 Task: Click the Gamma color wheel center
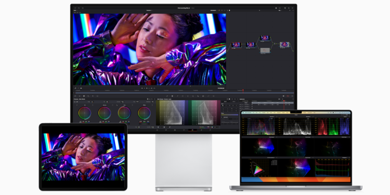105,113
